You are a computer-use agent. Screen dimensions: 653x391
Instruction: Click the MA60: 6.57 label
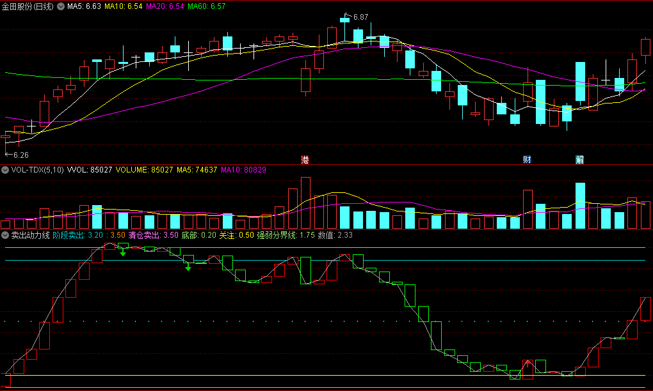point(207,6)
